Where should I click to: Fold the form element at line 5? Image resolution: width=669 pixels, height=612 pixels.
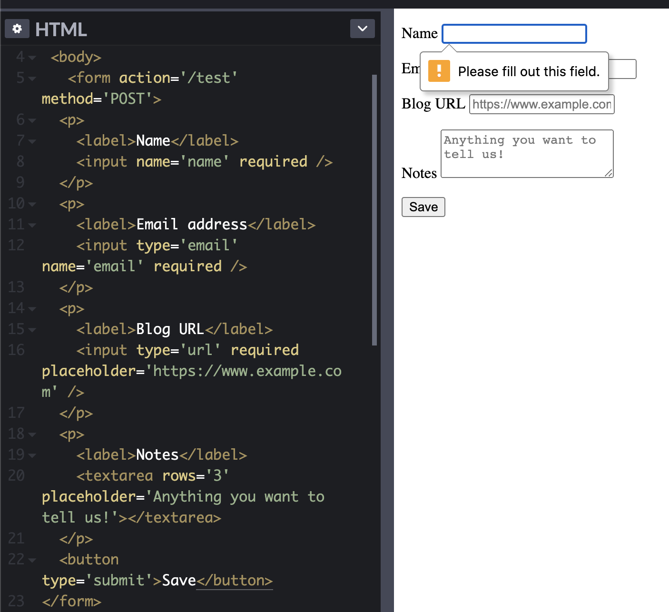[32, 79]
